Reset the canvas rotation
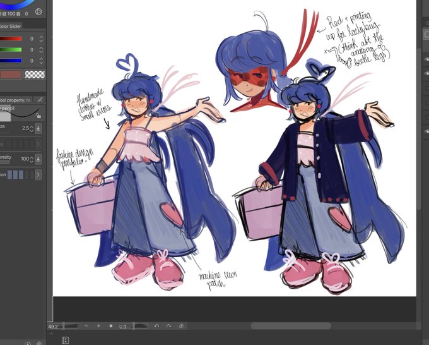This screenshot has height=345, width=429. (x=181, y=326)
